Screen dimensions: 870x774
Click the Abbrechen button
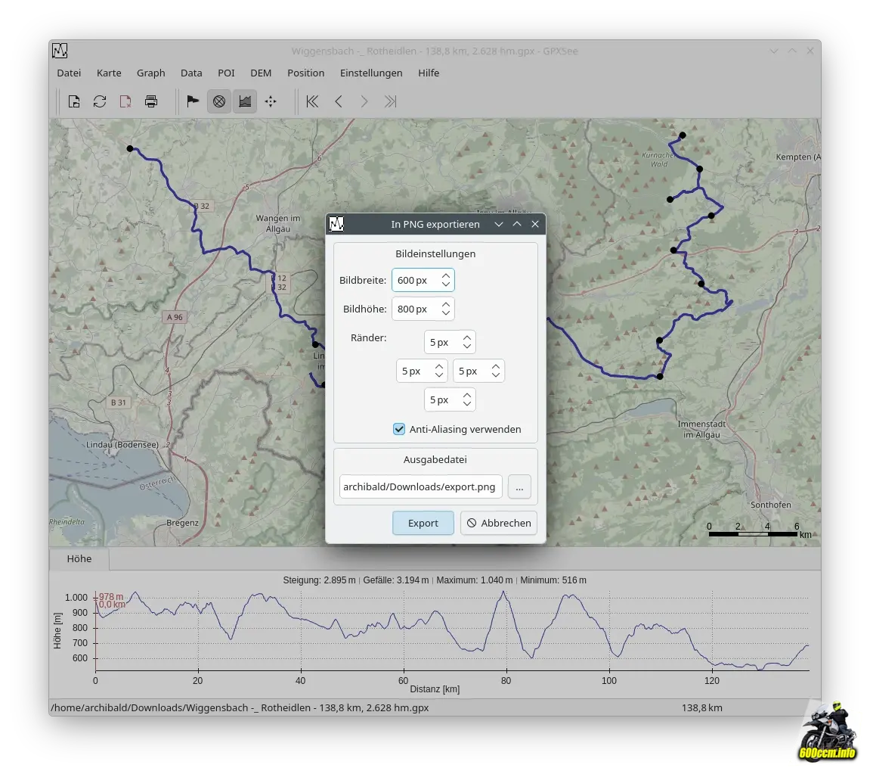tap(499, 523)
